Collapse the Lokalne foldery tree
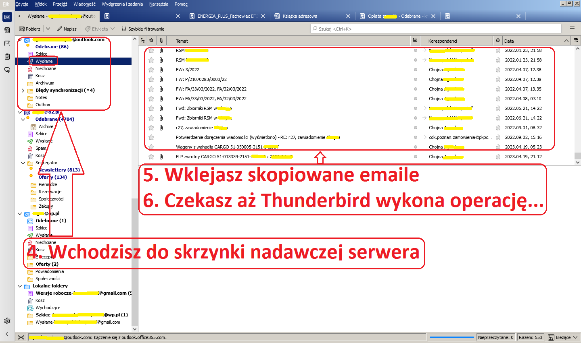581x343 pixels. tap(20, 286)
